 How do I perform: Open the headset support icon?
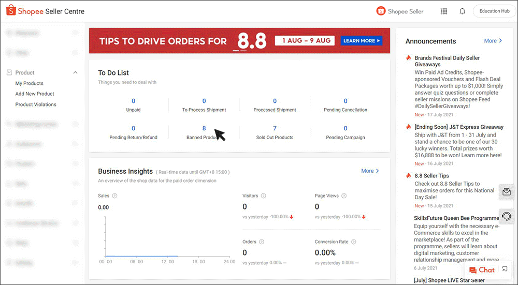507,216
